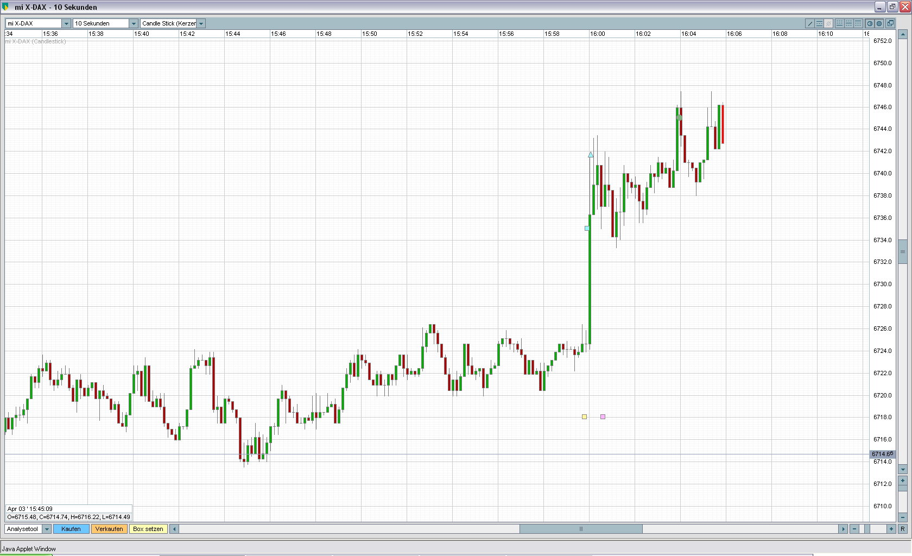Click the pink square marker on chart
The width and height of the screenshot is (912, 556).
click(x=603, y=416)
